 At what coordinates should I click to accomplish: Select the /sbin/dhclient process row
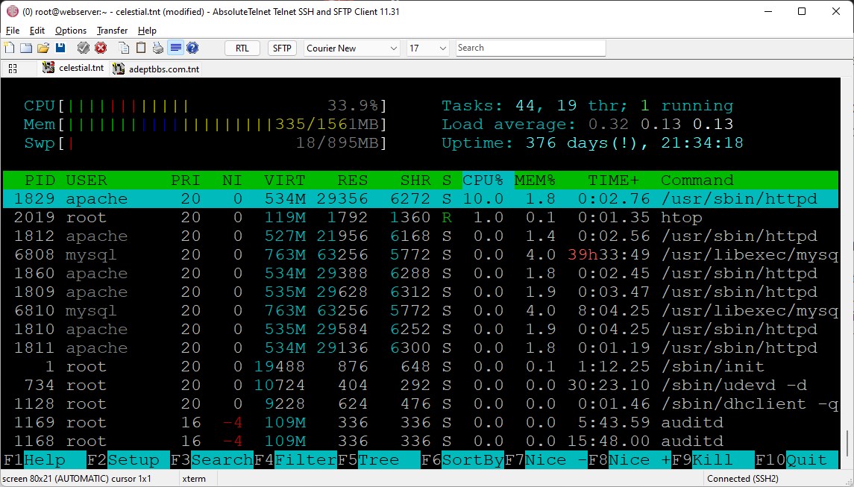[421, 403]
